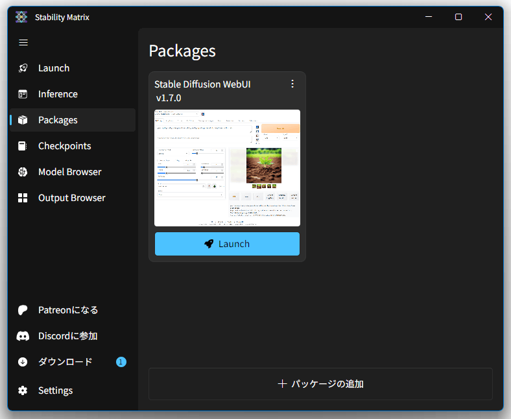Go to the Inference page
Screen dimensions: 511x419
point(73,94)
